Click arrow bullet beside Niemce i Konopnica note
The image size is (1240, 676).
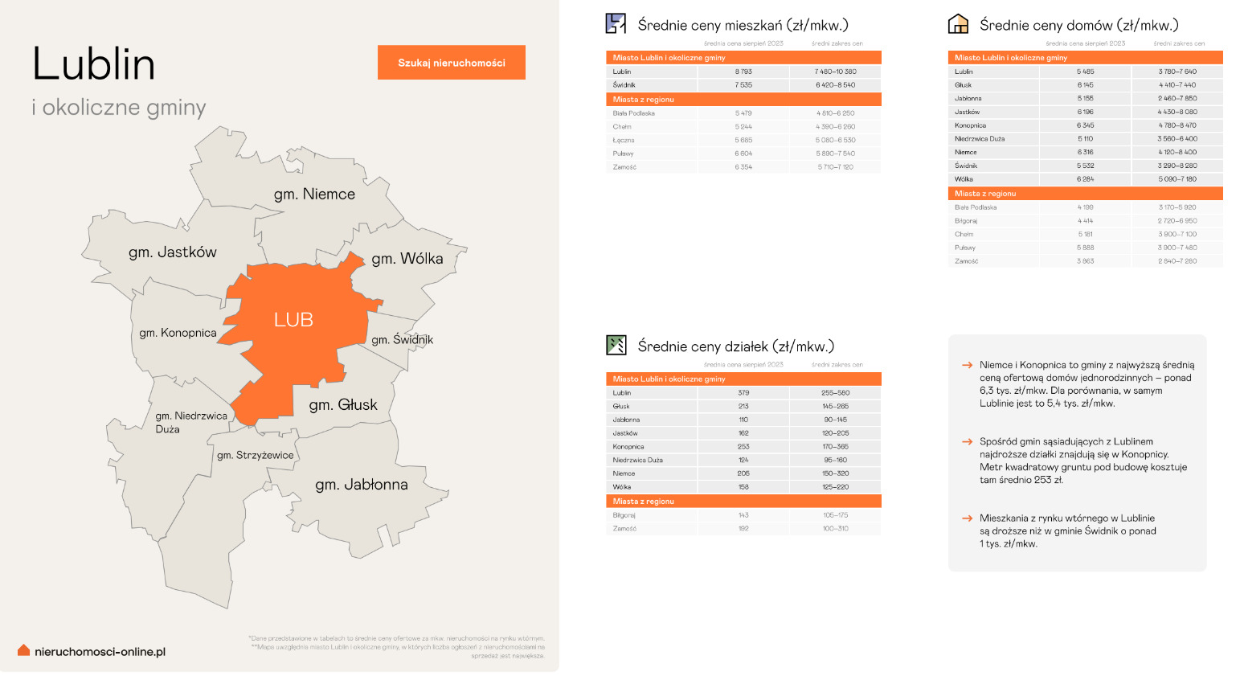(x=968, y=365)
